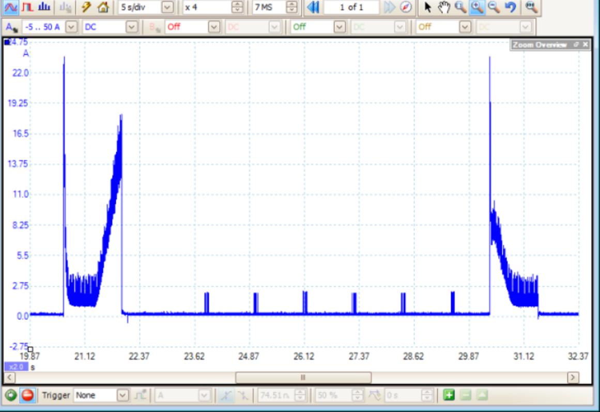Open Spectrum mode icon
The width and height of the screenshot is (600, 412).
point(44,7)
